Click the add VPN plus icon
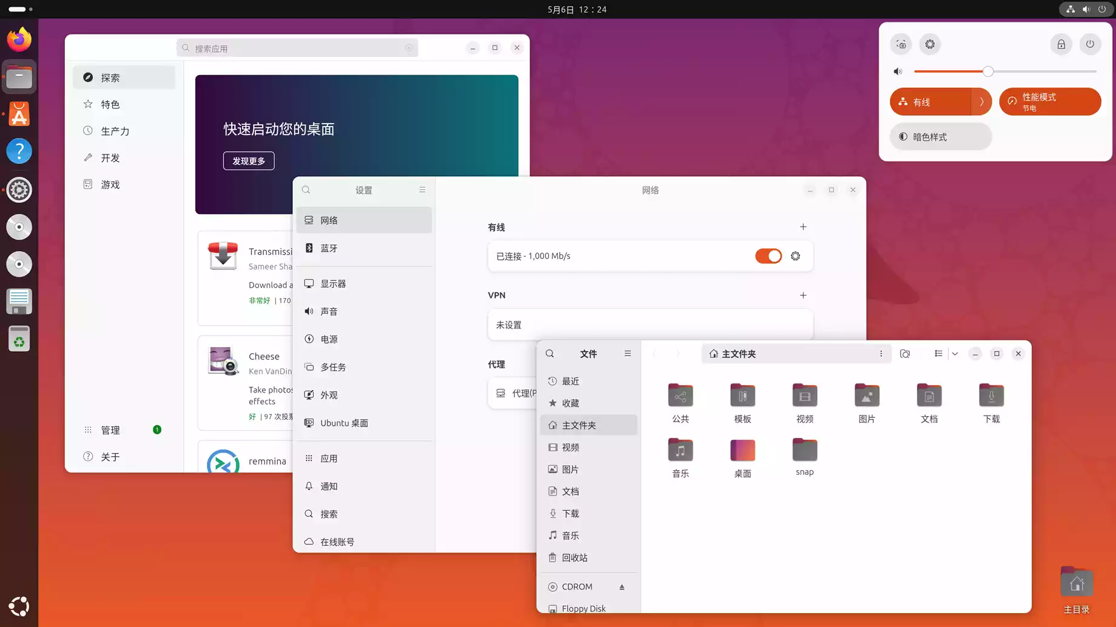 click(x=803, y=296)
